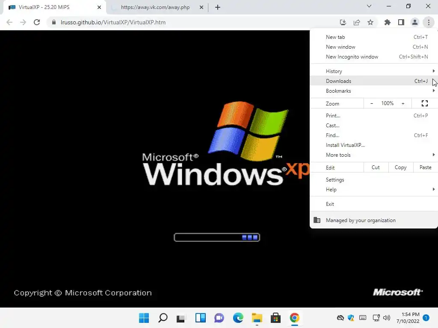This screenshot has height=328, width=438.
Task: Open Chat on the taskbar
Action: tap(219, 318)
